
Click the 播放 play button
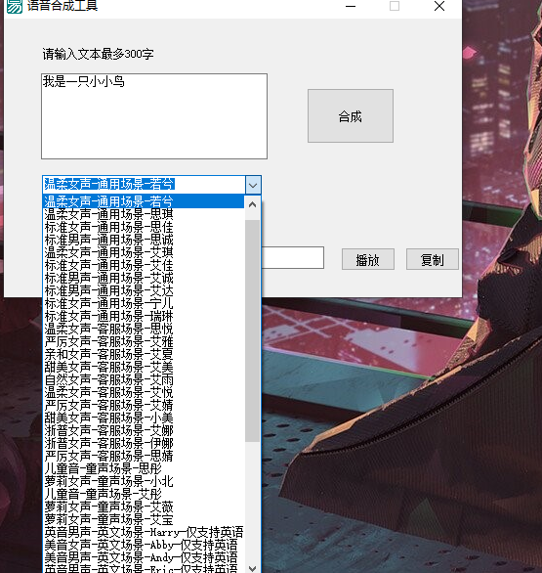(368, 259)
